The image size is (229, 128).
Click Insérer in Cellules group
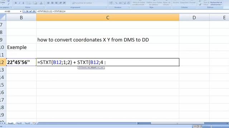click(x=176, y=2)
